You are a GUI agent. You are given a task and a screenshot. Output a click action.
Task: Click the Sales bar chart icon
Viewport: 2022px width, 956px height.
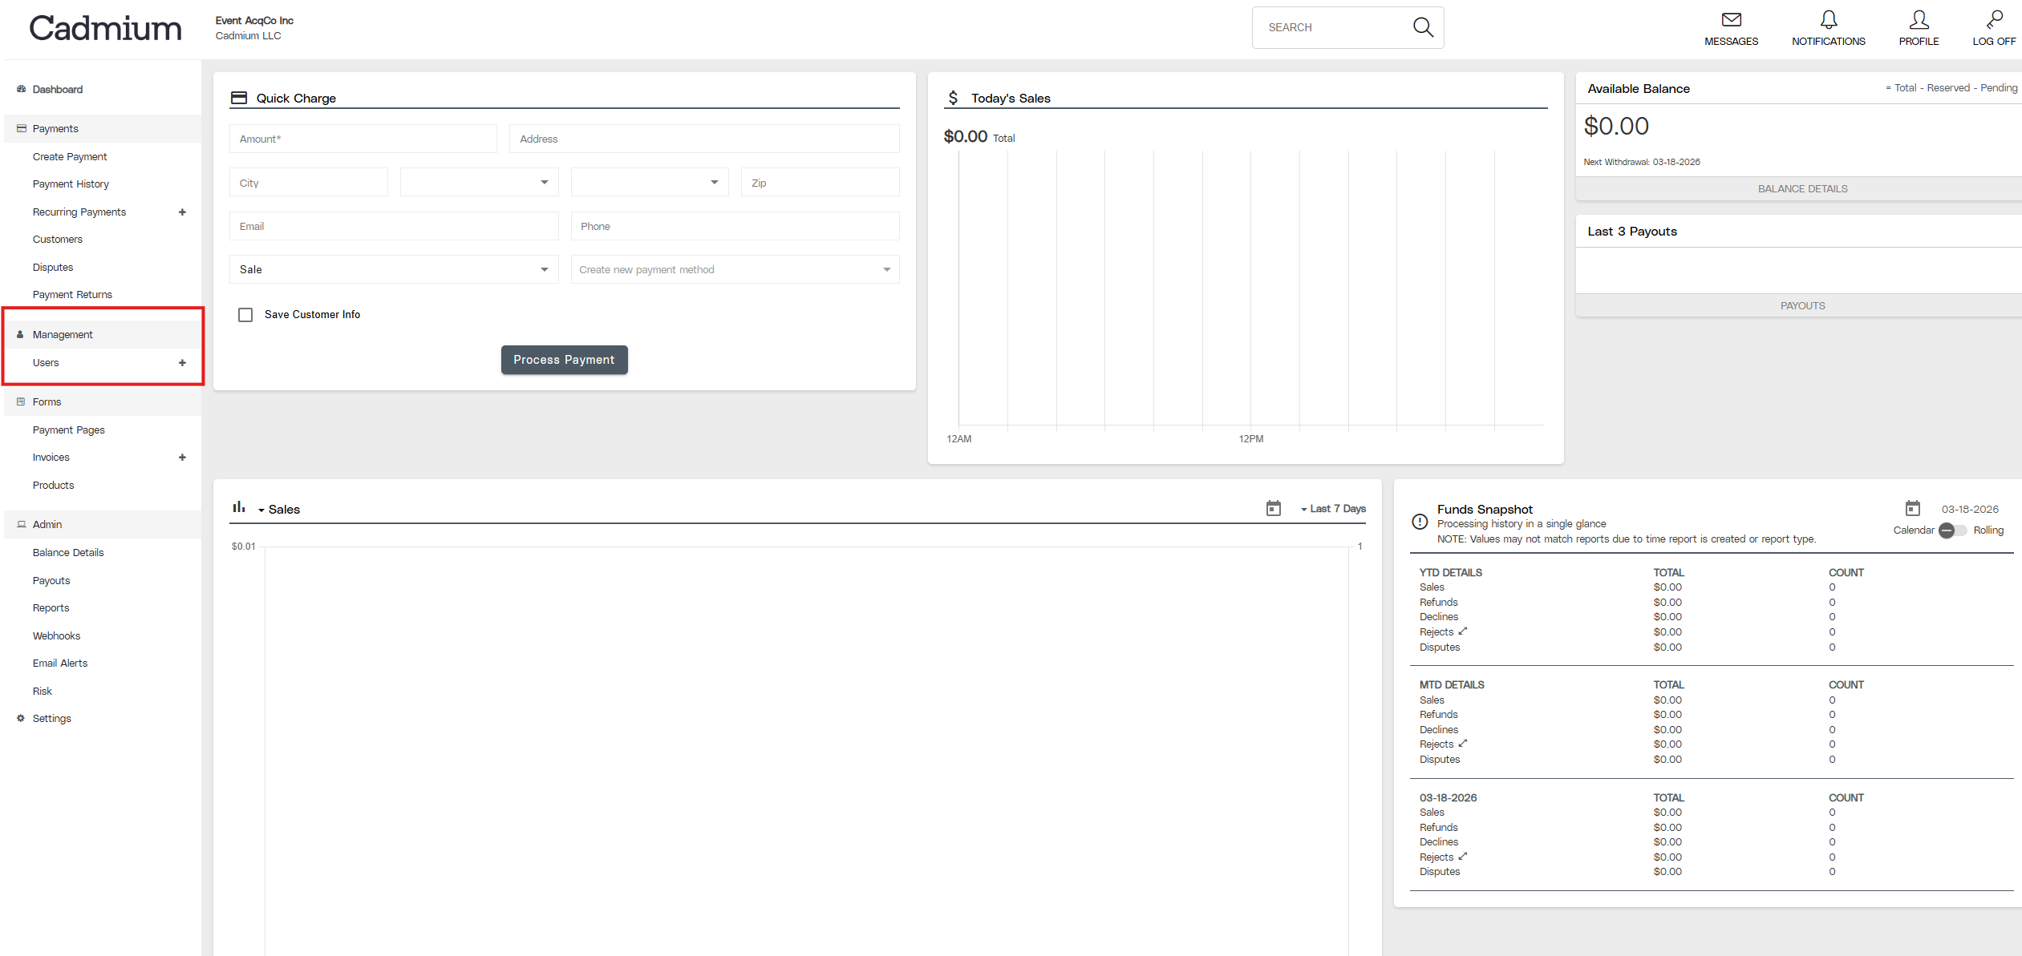[239, 507]
